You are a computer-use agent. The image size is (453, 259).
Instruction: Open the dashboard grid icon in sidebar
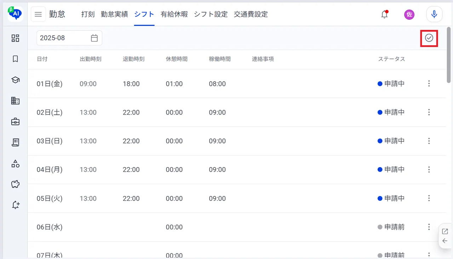15,38
